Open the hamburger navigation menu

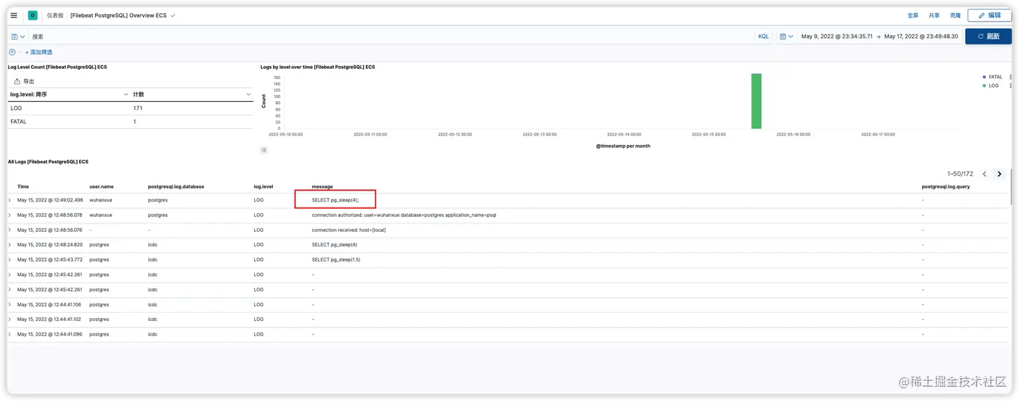pos(13,15)
